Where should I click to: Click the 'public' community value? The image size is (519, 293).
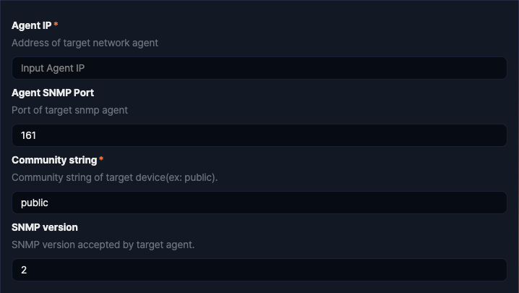(x=34, y=203)
